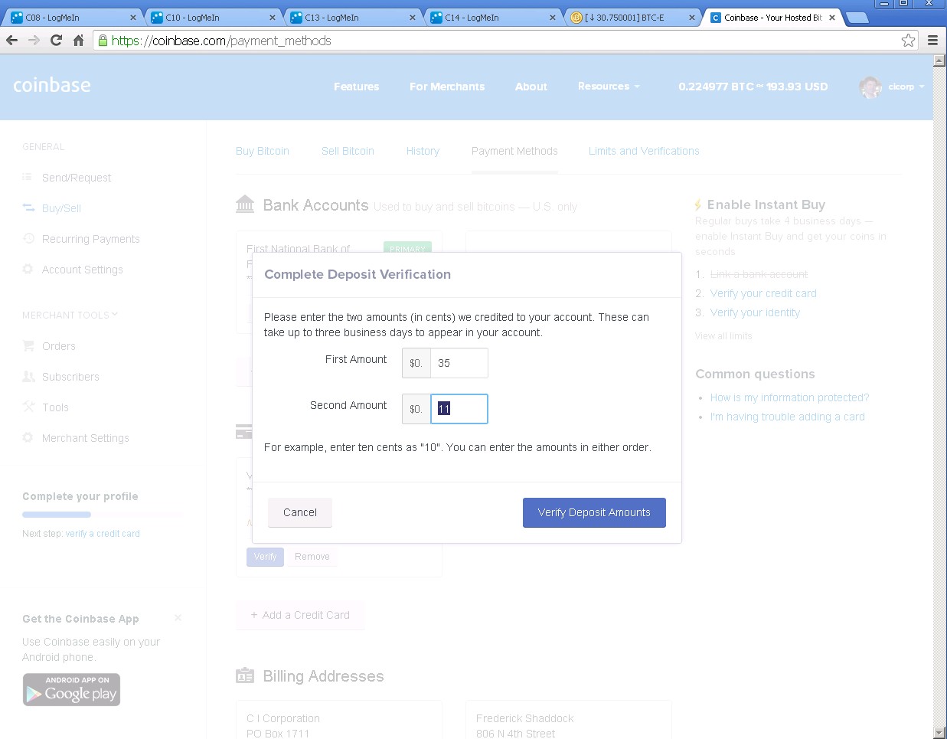Screen dimensions: 947x739
Task: Open Verify your identity link
Action: point(755,312)
